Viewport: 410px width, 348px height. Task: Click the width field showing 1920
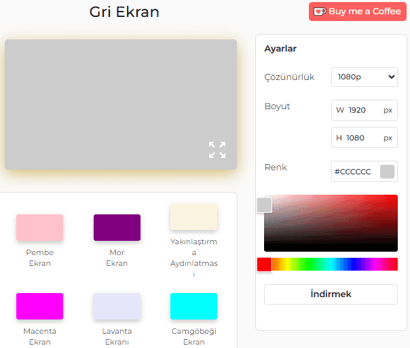coord(365,111)
